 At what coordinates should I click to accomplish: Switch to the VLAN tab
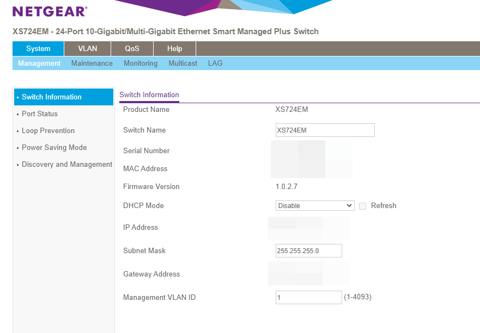(88, 48)
